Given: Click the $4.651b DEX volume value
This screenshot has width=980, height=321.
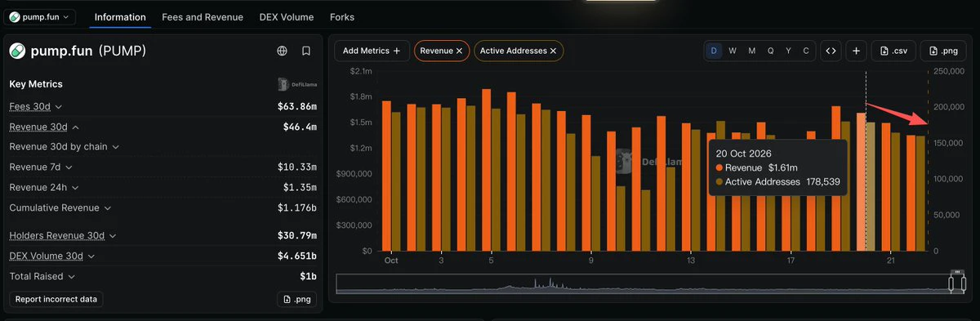Looking at the screenshot, I should tap(297, 256).
